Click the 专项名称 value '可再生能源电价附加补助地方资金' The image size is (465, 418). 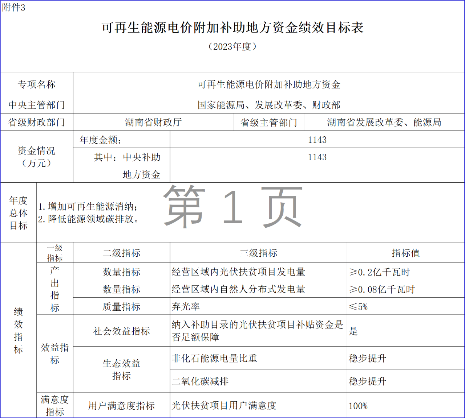[269, 84]
